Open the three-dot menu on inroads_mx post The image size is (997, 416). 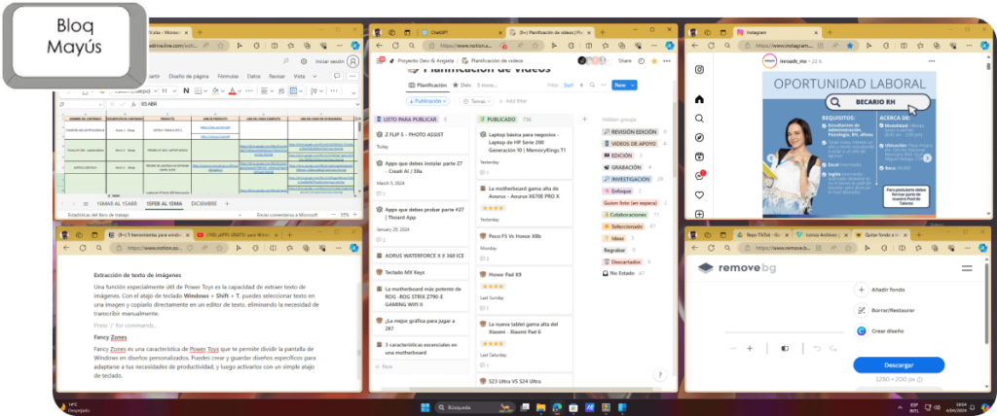coord(932,61)
